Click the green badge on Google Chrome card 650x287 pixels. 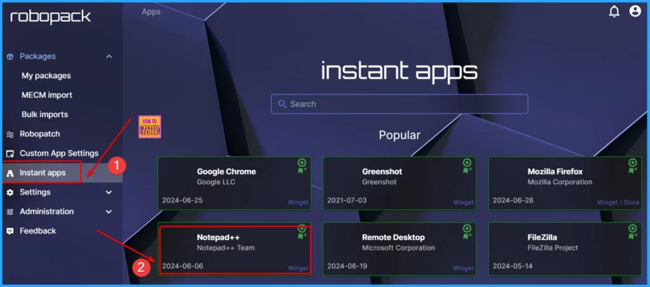tap(302, 166)
